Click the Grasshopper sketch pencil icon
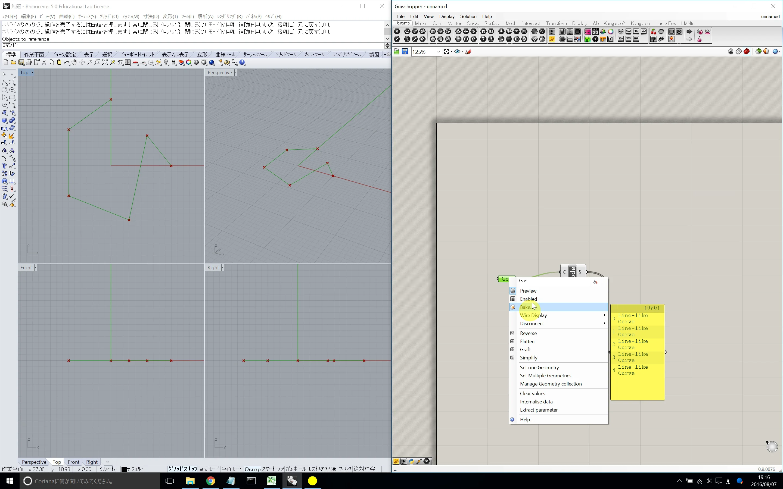 pos(468,52)
